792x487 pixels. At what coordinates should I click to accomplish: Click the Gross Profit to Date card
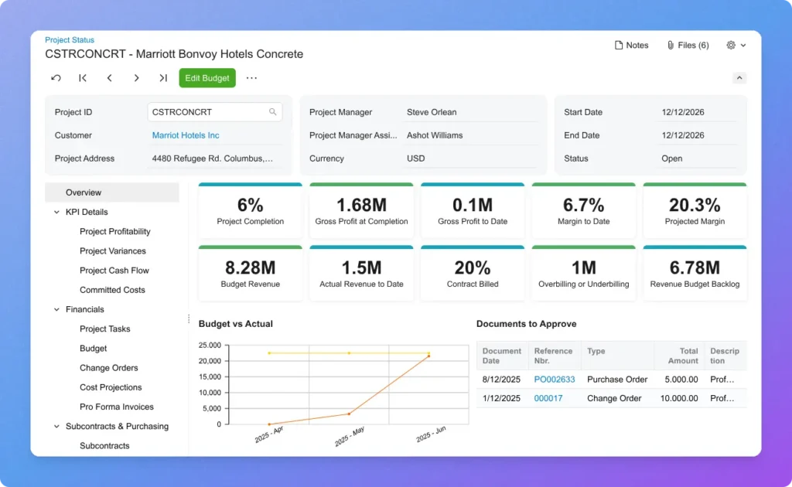coord(473,210)
